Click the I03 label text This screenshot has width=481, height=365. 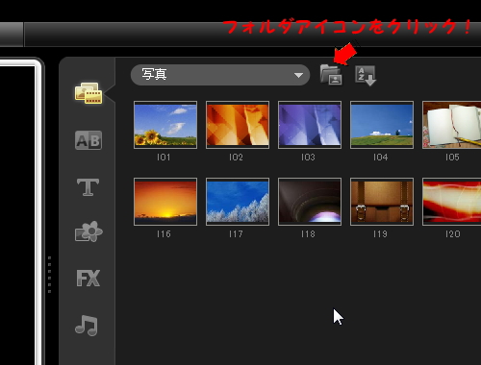tap(308, 158)
